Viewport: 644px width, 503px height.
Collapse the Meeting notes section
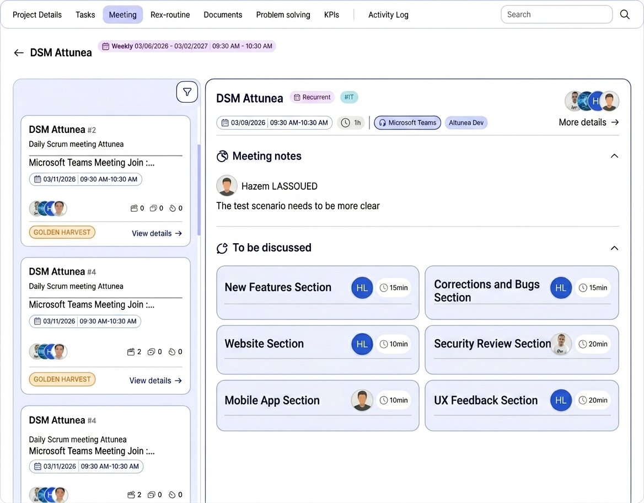click(x=614, y=156)
